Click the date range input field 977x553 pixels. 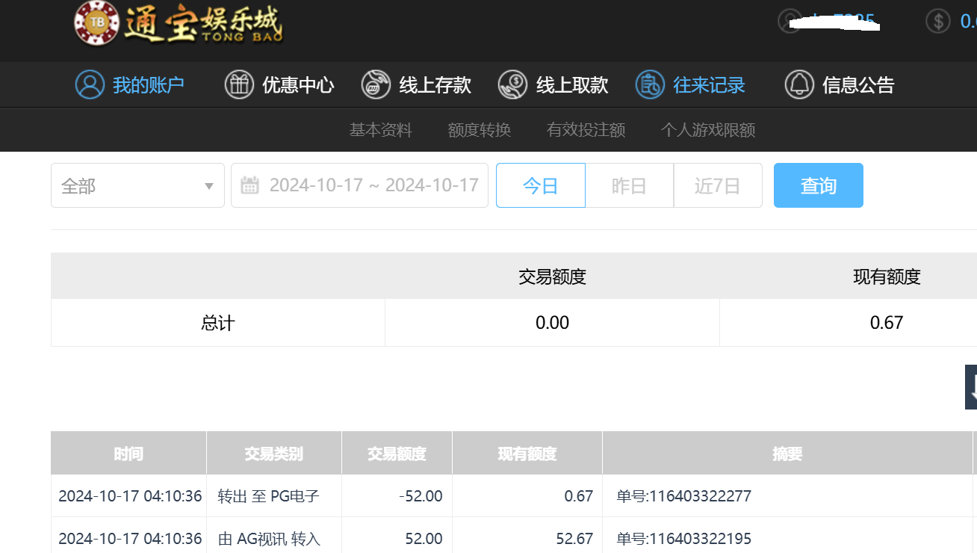373,185
